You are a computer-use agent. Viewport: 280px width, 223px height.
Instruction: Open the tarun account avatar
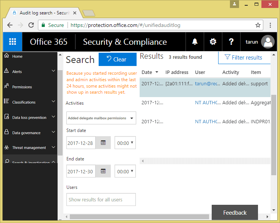coord(268,42)
